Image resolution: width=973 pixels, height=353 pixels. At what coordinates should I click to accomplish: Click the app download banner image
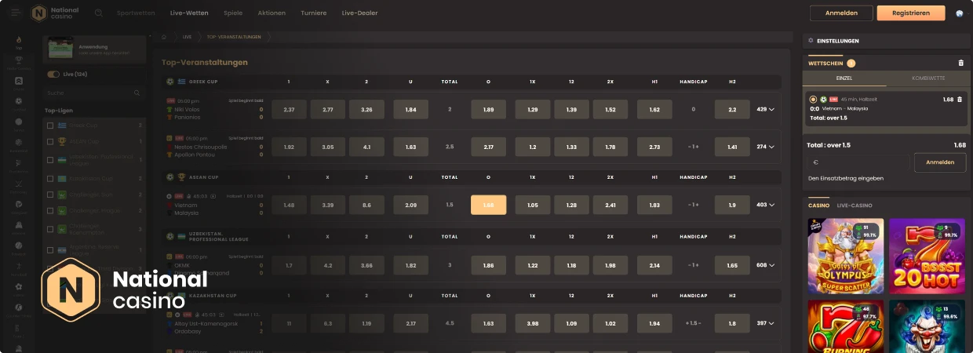click(61, 48)
